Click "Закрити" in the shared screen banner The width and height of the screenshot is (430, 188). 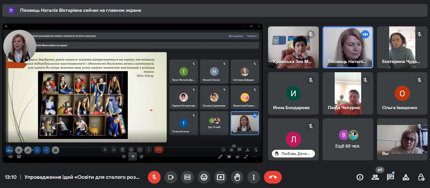click(x=251, y=36)
